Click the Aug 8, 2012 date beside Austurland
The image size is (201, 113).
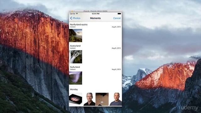[116, 48]
